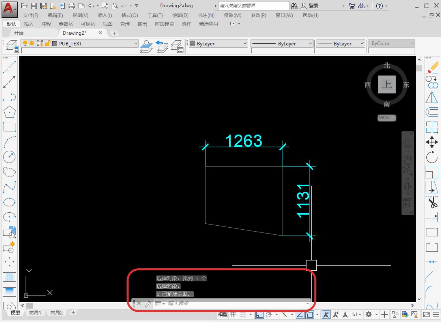Open annotation scale 1:1 dropdown

pos(357,315)
